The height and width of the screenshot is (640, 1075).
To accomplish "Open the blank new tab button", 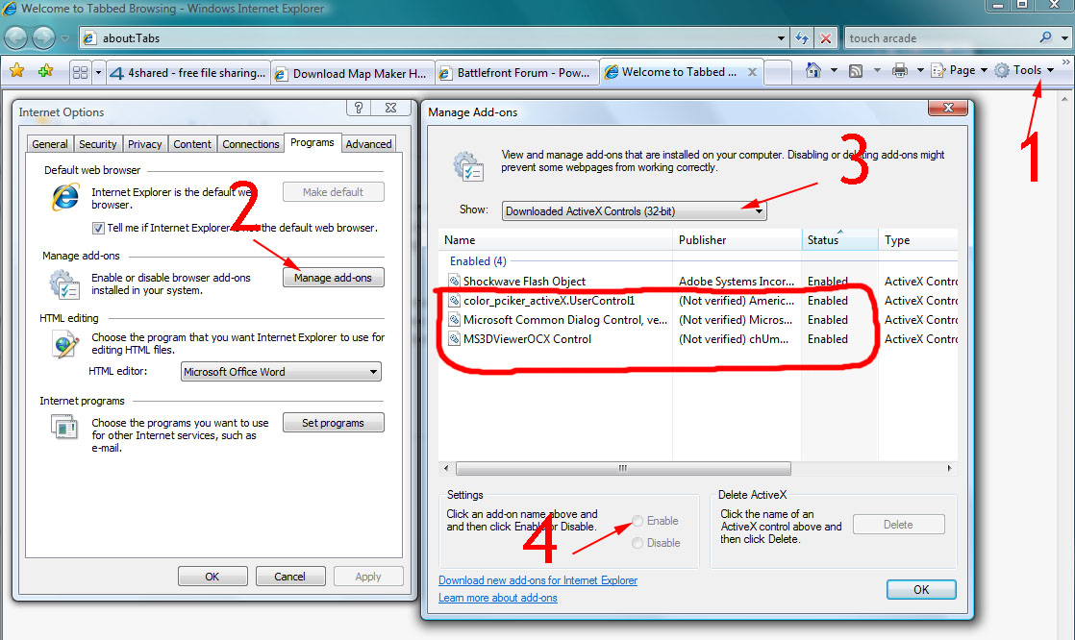I will pyautogui.click(x=778, y=73).
